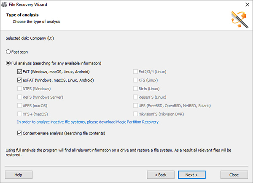Disable Content-aware analysis checkbox
The height and width of the screenshot is (183, 253).
pos(19,133)
